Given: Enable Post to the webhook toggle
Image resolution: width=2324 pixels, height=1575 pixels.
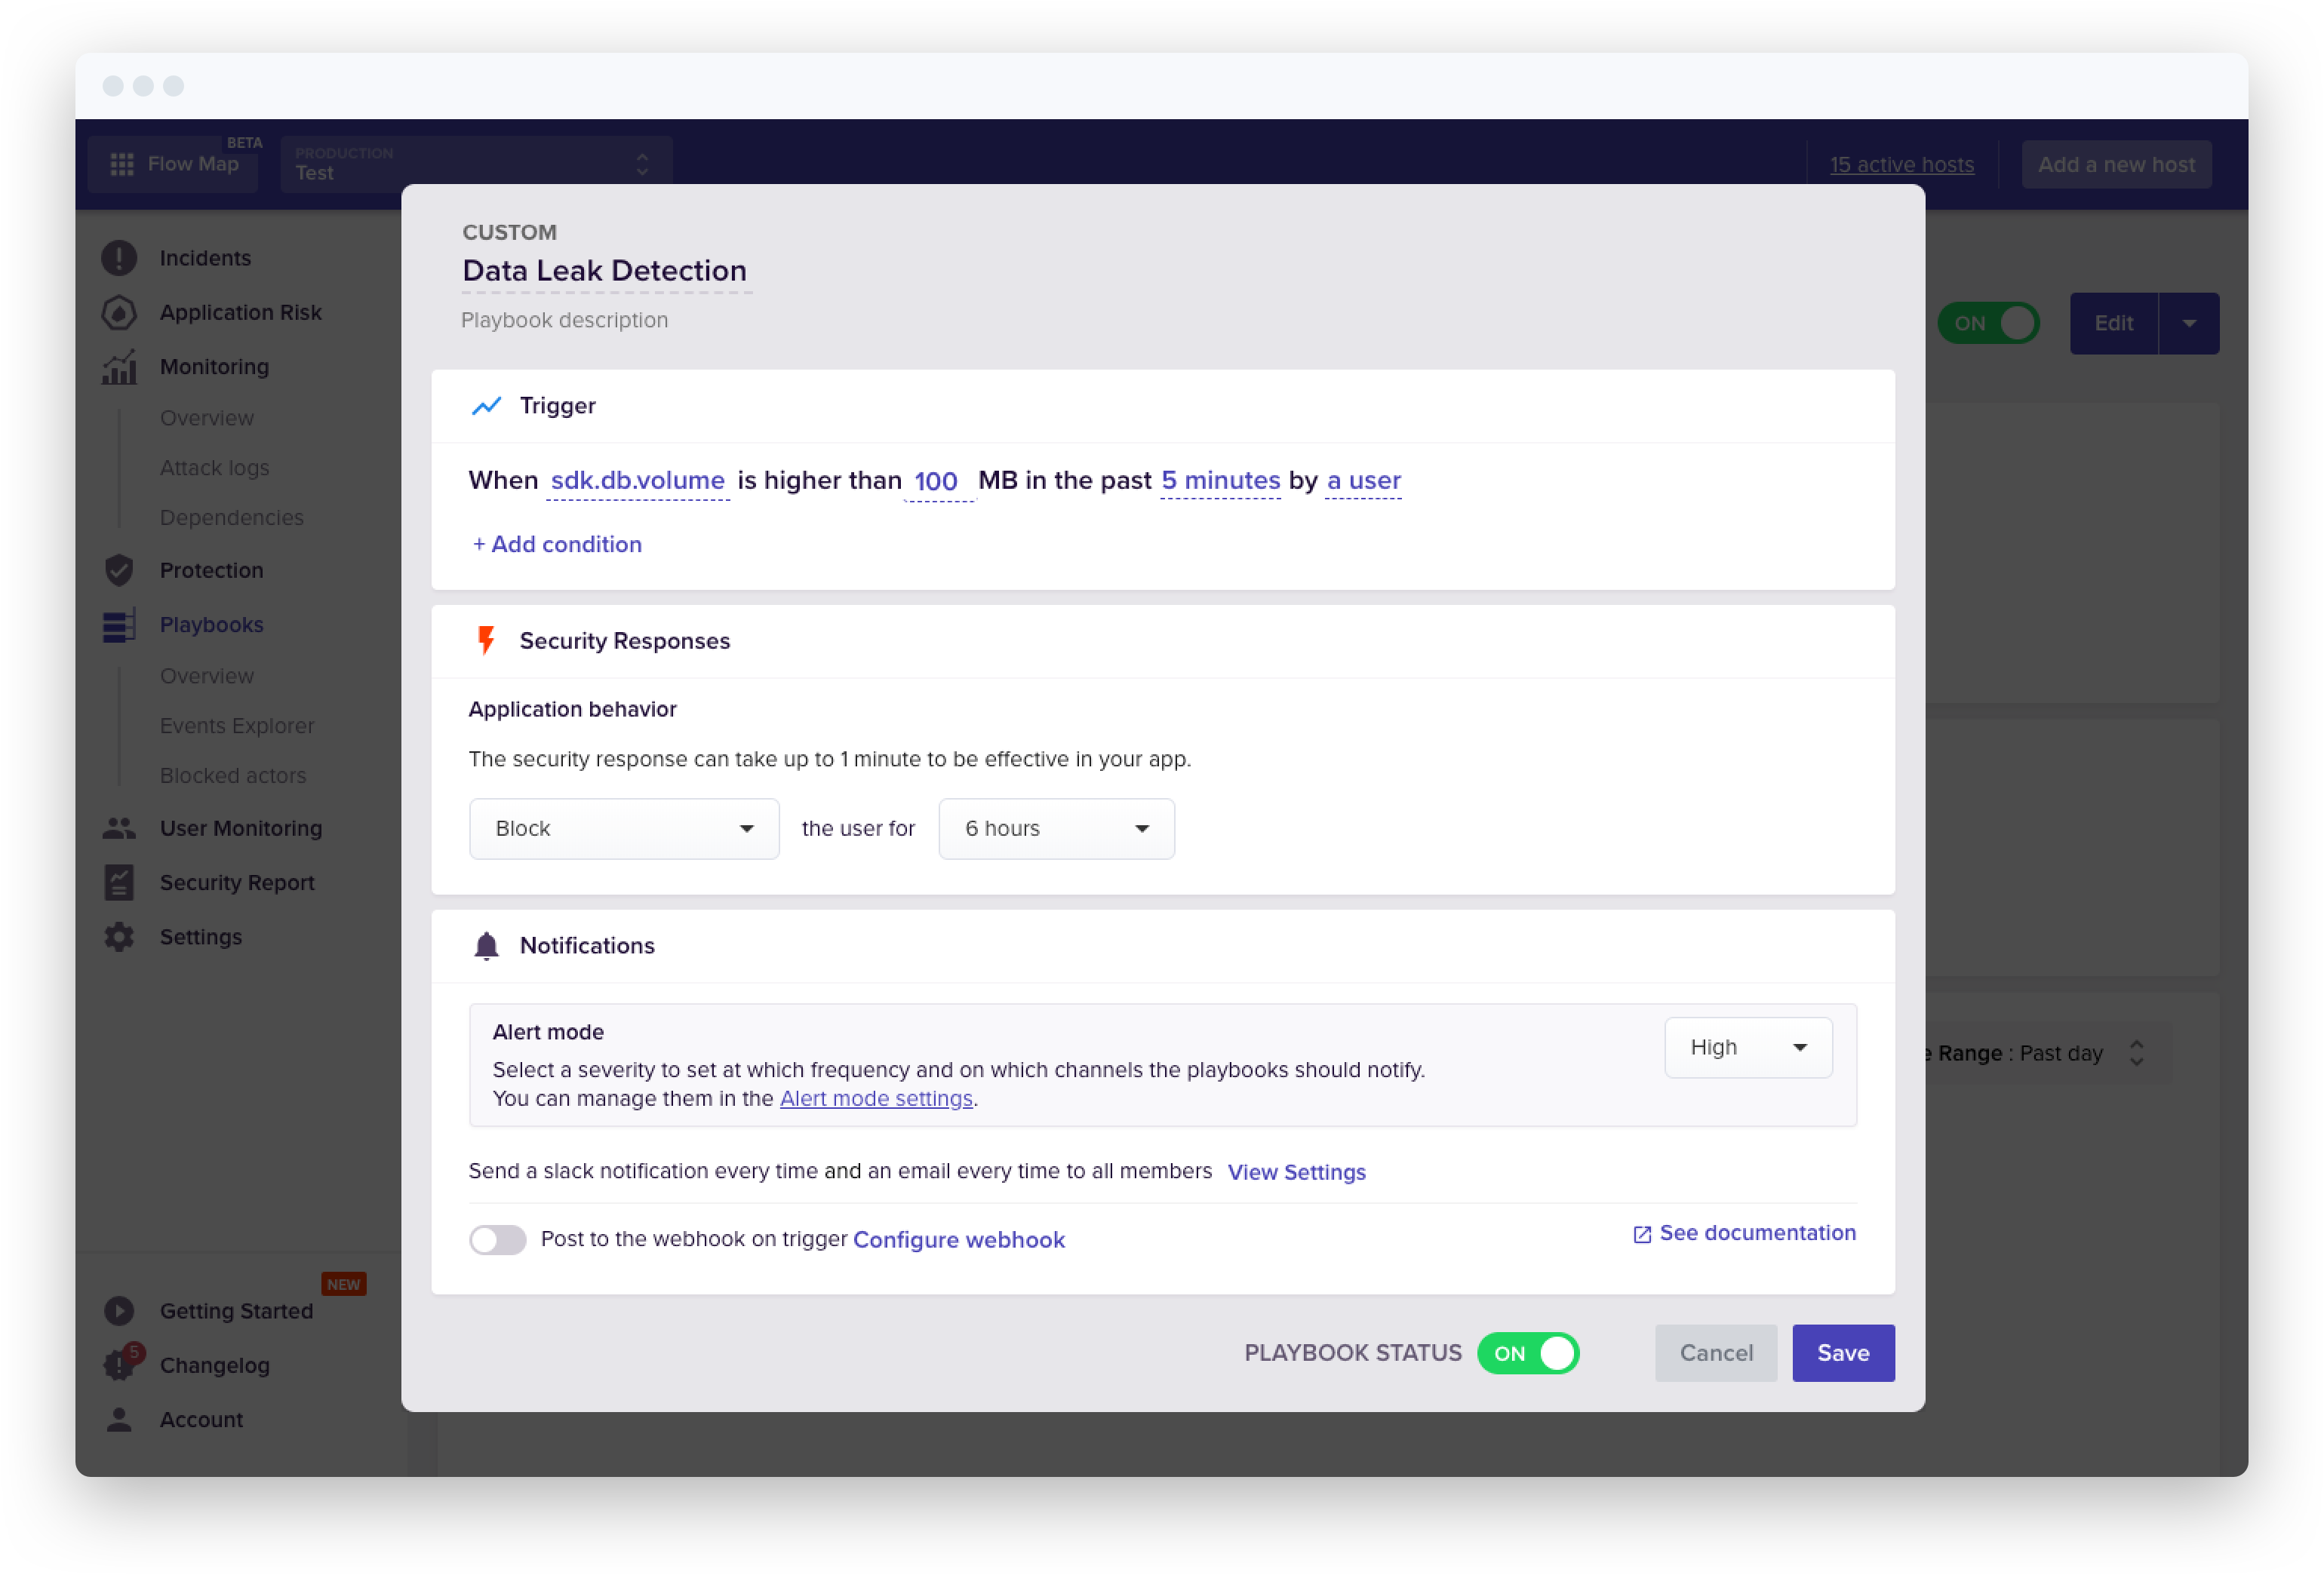Looking at the screenshot, I should [x=497, y=1239].
